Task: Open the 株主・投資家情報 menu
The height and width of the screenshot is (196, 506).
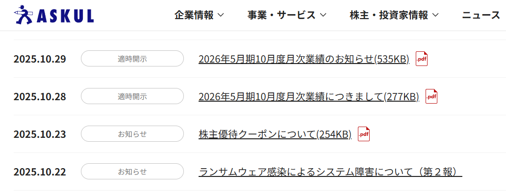Action: [x=389, y=15]
